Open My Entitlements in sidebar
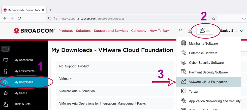The width and height of the screenshot is (247, 110). click(x=24, y=71)
